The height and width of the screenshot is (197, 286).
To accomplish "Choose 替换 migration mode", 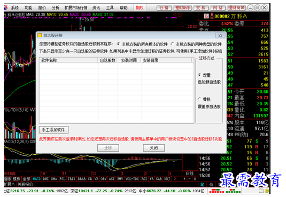I will coord(204,99).
